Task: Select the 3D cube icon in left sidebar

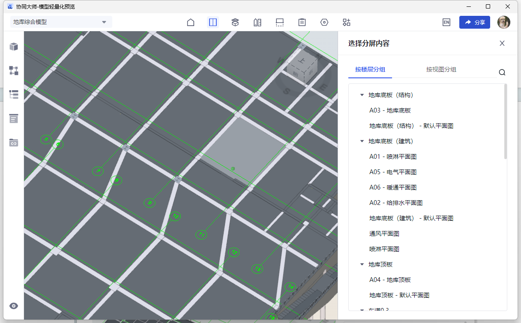Action: [14, 47]
